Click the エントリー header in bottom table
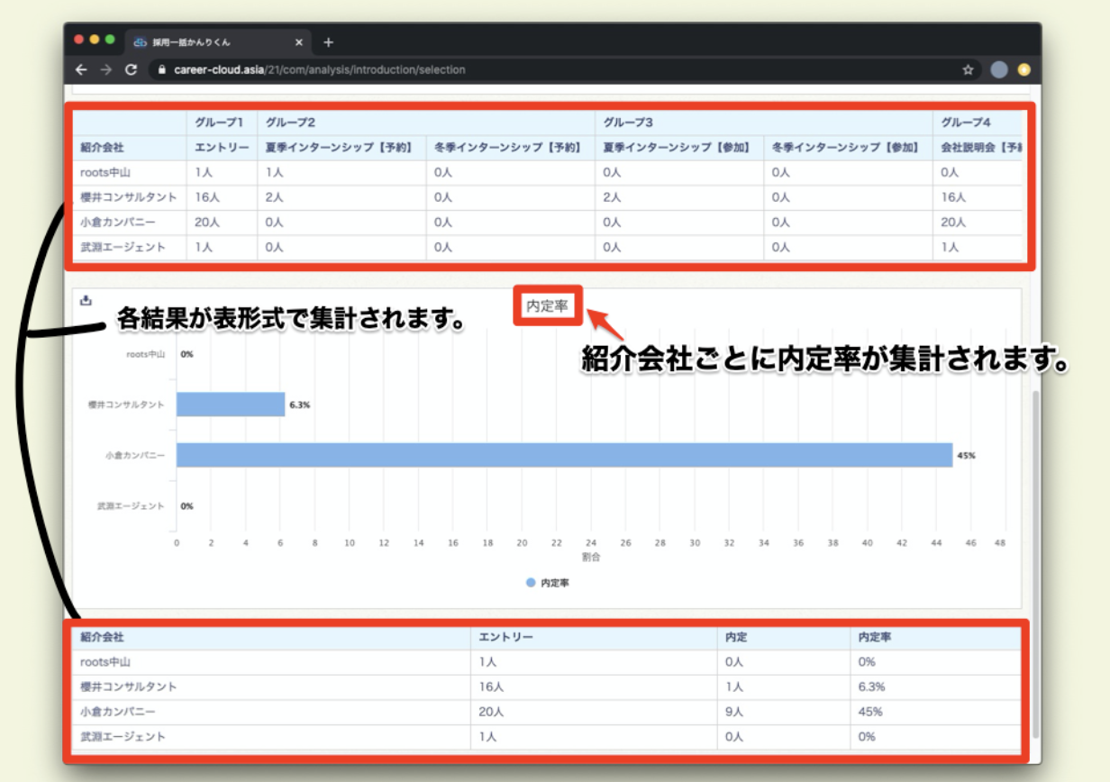The image size is (1110, 782). point(505,637)
